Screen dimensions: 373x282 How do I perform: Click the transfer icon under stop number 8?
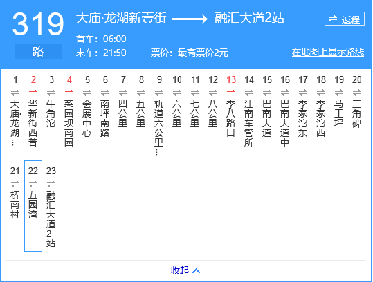click(x=141, y=92)
